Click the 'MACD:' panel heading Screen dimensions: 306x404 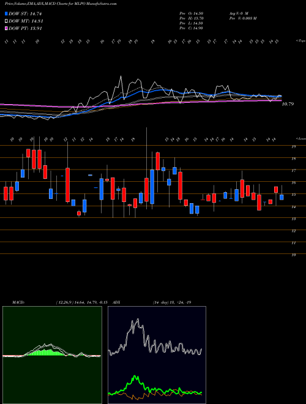pyautogui.click(x=18, y=302)
